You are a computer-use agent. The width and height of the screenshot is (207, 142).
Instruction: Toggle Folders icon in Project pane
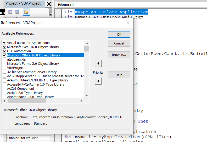pyautogui.click(x=26, y=12)
